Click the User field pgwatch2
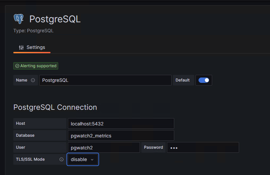Image resolution: width=270 pixels, height=175 pixels. point(104,147)
